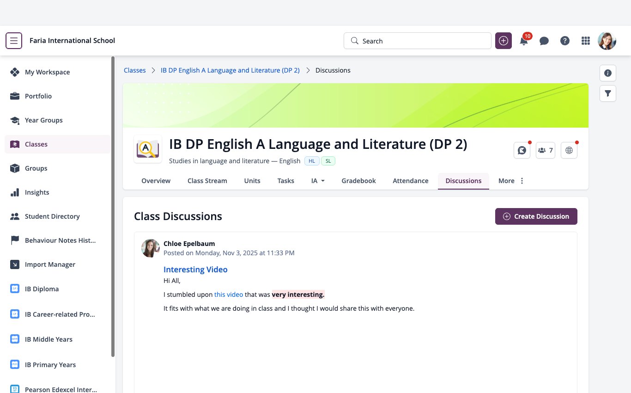This screenshot has height=393, width=631.
Task: Click the class chat icon button
Action: tap(522, 150)
